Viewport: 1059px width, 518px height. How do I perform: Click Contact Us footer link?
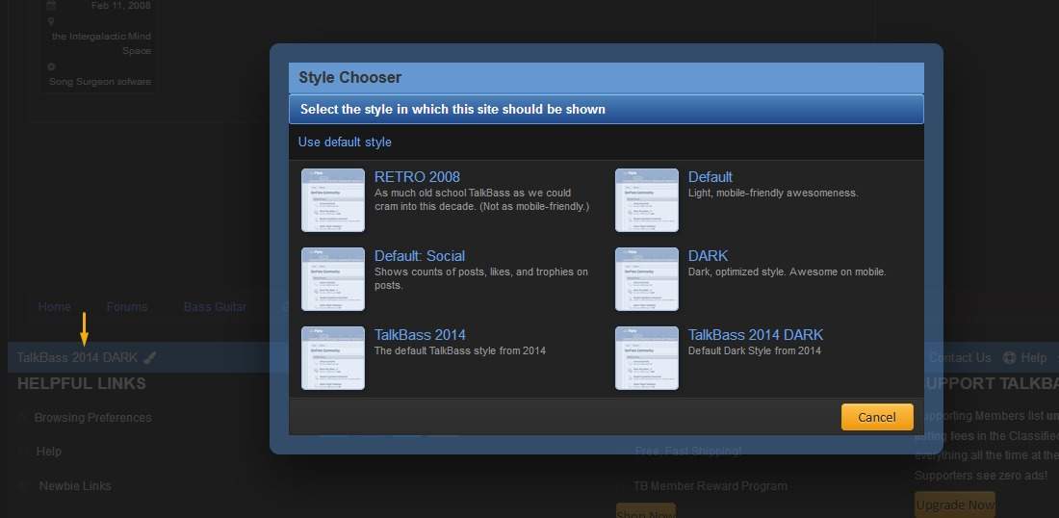pos(960,357)
